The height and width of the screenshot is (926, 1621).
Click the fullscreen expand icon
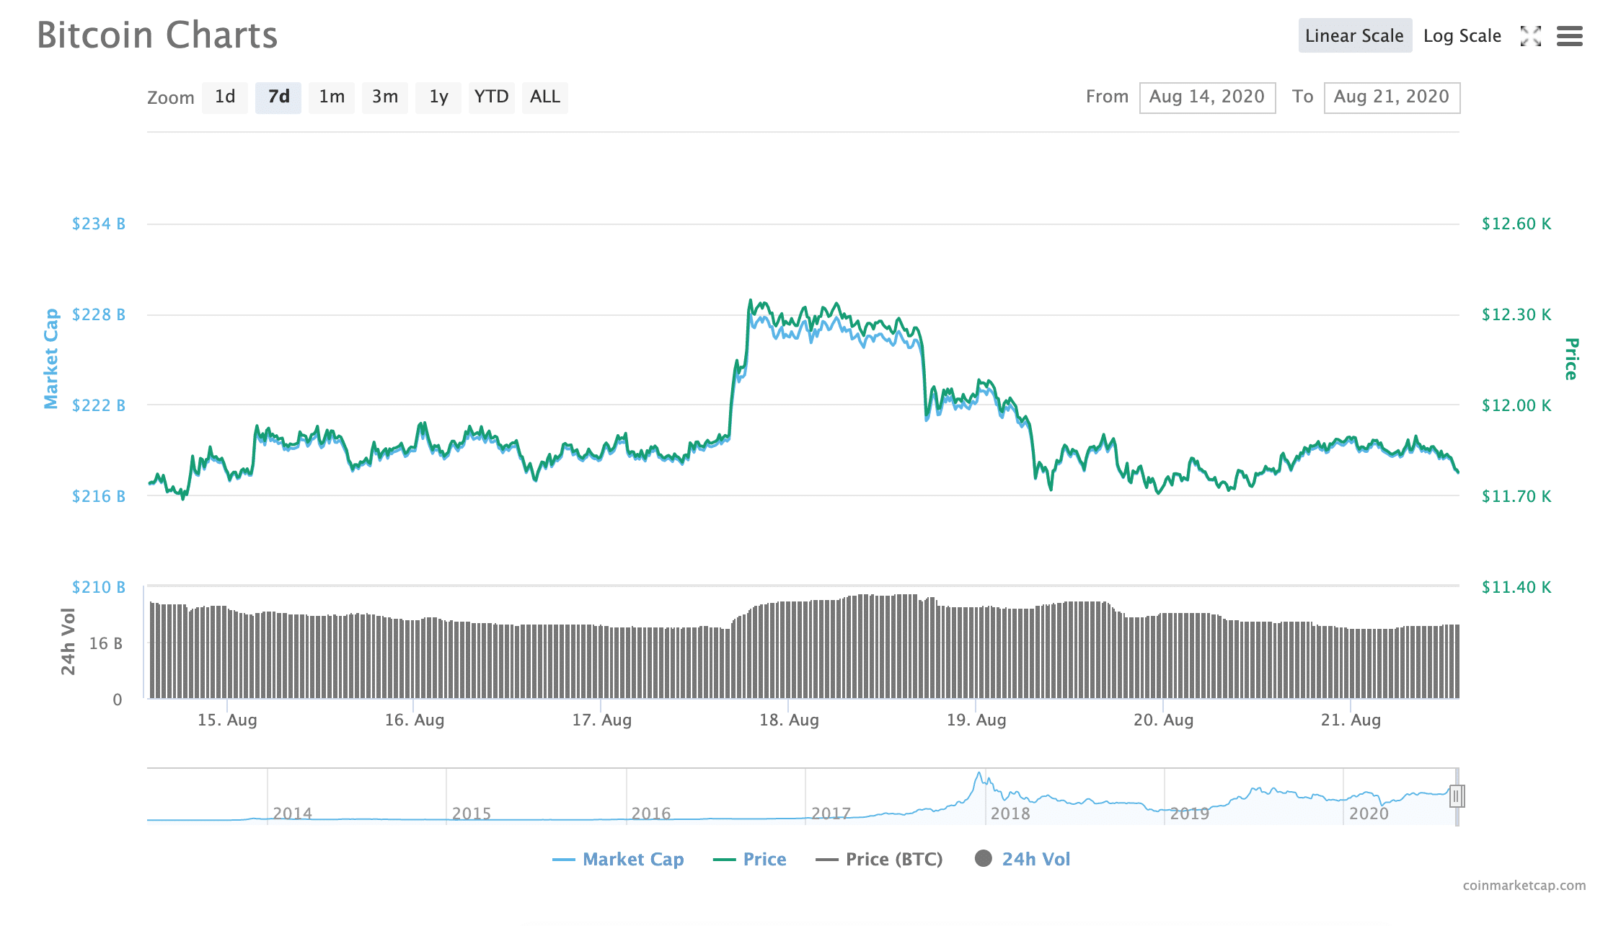1530,36
